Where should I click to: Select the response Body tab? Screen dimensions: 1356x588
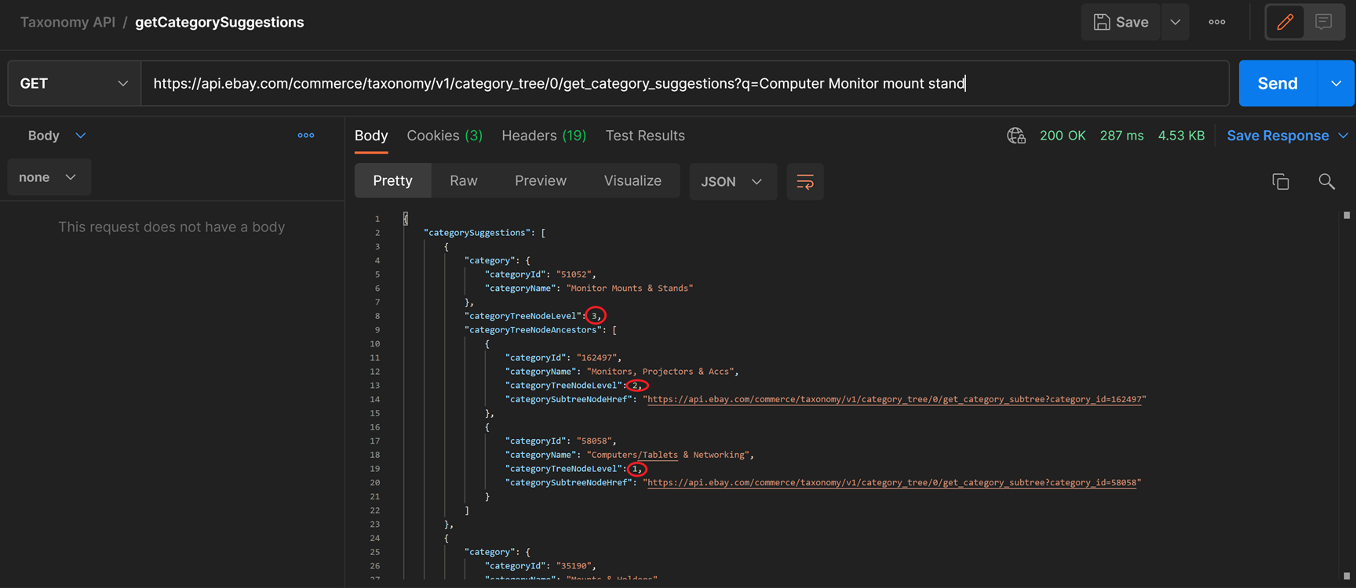(371, 136)
